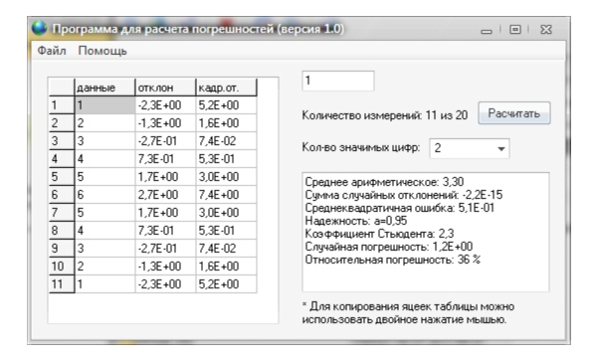Close the error calculation program window

pos(546,29)
